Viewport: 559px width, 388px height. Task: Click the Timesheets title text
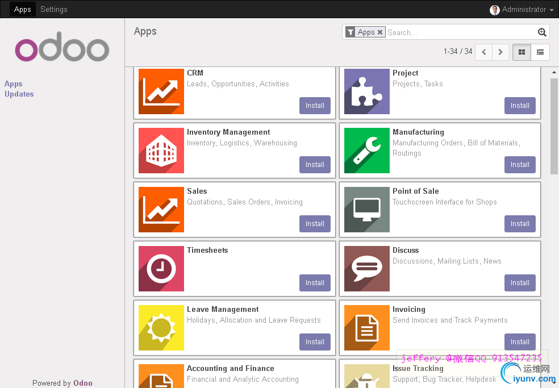tap(207, 251)
